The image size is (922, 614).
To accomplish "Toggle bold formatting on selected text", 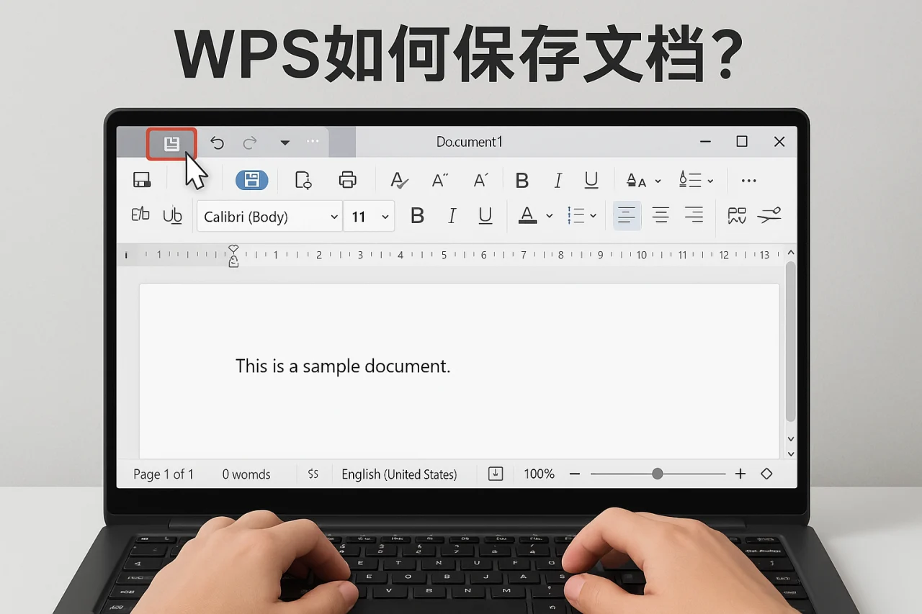I will coord(417,215).
